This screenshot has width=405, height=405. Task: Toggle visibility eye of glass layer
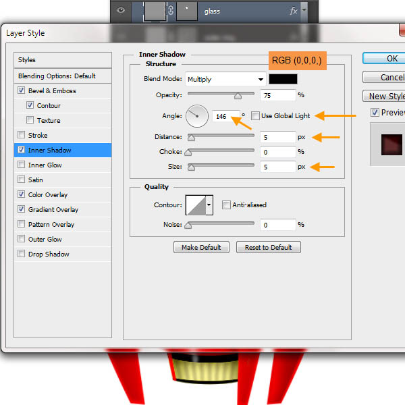121,11
